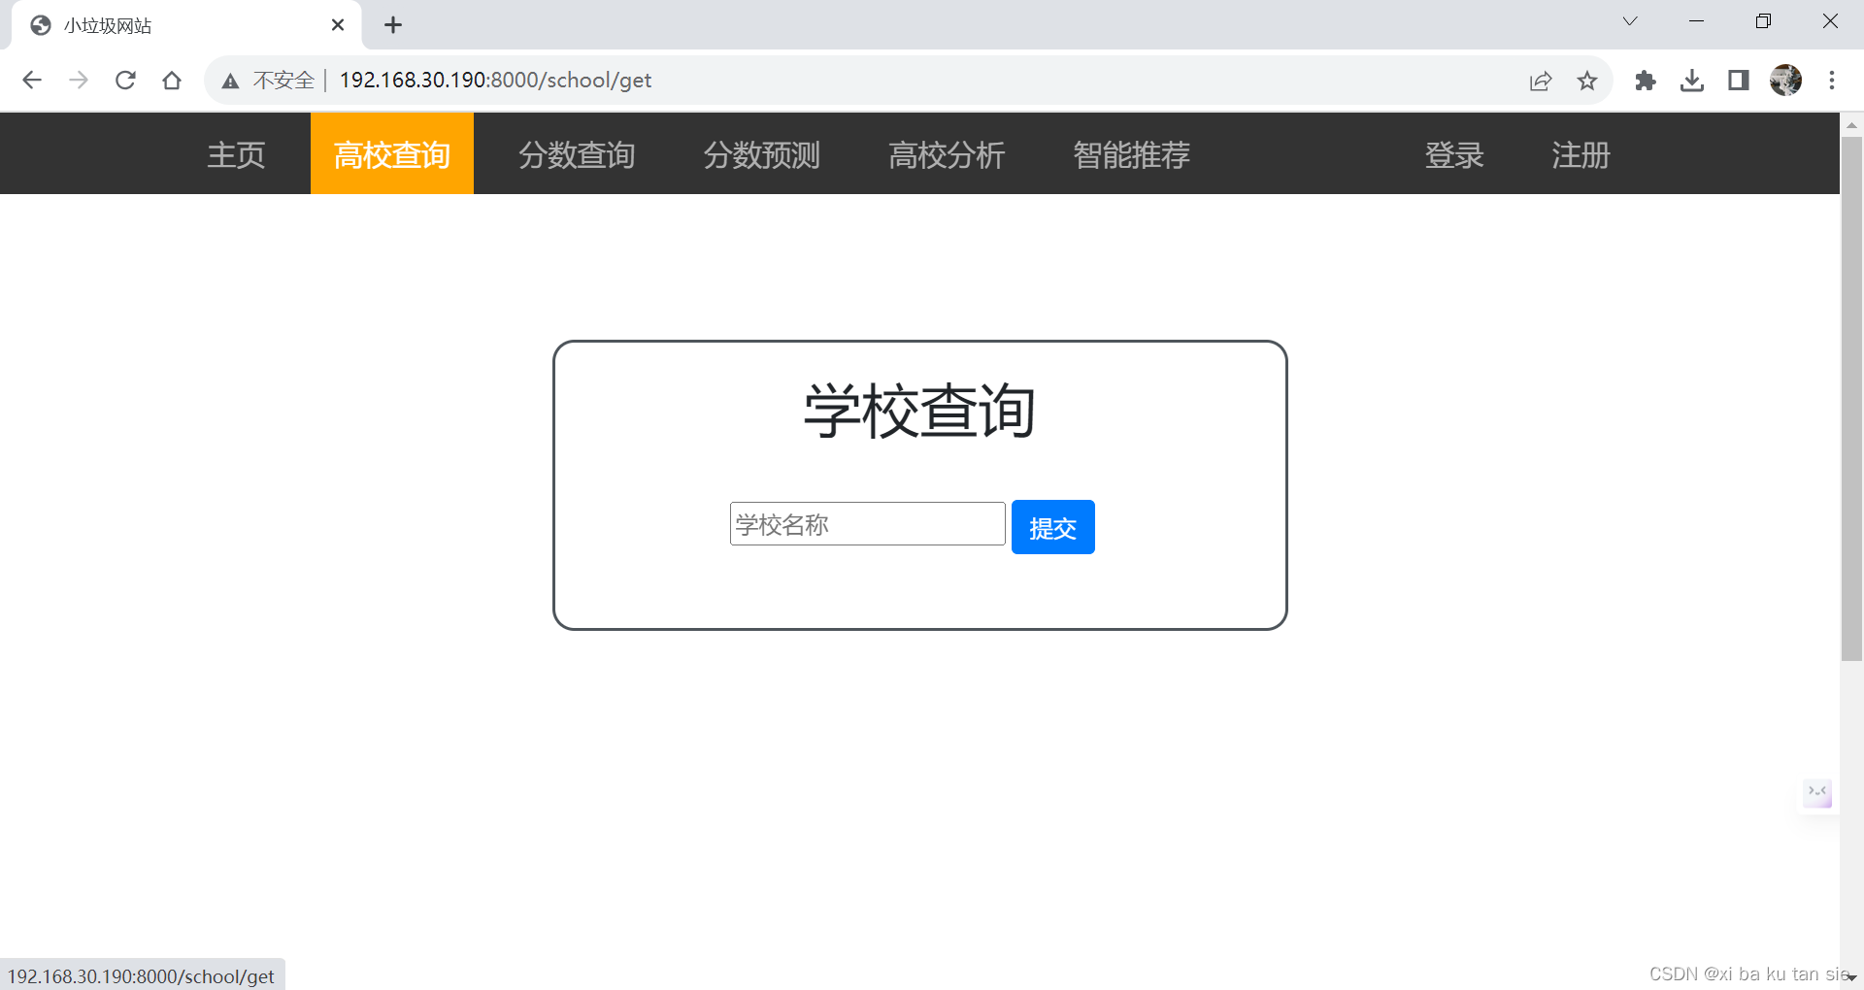Open Chrome's three-dot menu
The image size is (1864, 990).
[1832, 81]
